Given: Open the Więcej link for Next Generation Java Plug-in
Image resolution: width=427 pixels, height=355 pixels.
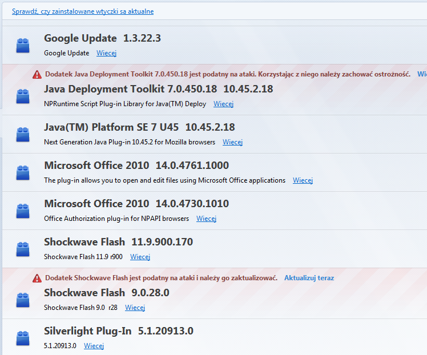Looking at the screenshot, I should [x=232, y=142].
